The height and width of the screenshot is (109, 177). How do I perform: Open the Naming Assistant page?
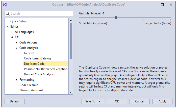(x=31, y=90)
